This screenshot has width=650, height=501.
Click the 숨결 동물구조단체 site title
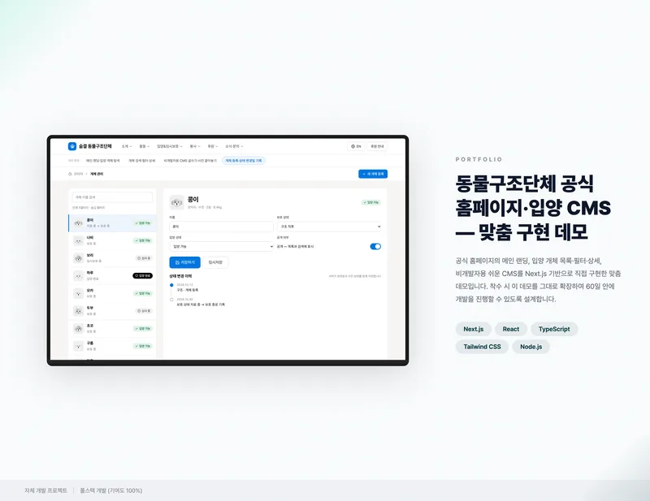(95, 146)
